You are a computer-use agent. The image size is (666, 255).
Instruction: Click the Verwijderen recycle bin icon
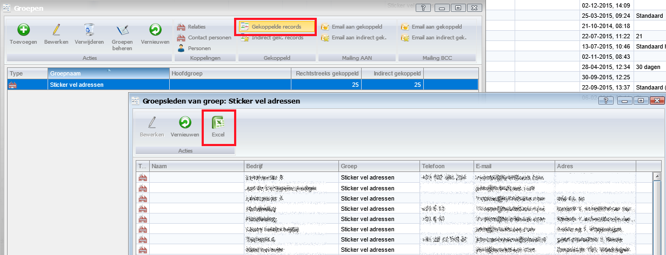pyautogui.click(x=89, y=31)
